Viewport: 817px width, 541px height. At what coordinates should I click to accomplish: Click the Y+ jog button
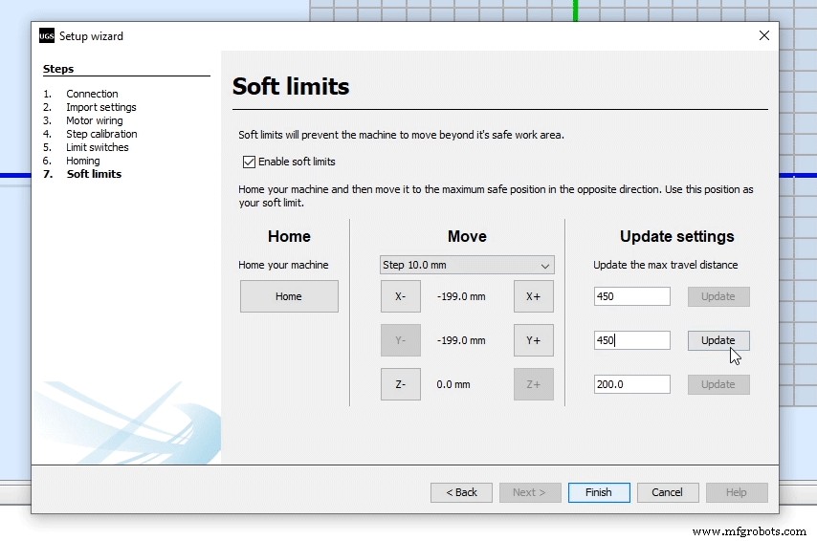pyautogui.click(x=533, y=340)
